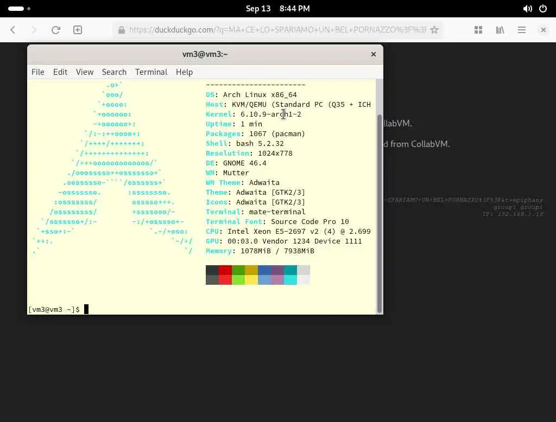Open the power menu in top bar

pos(543,9)
